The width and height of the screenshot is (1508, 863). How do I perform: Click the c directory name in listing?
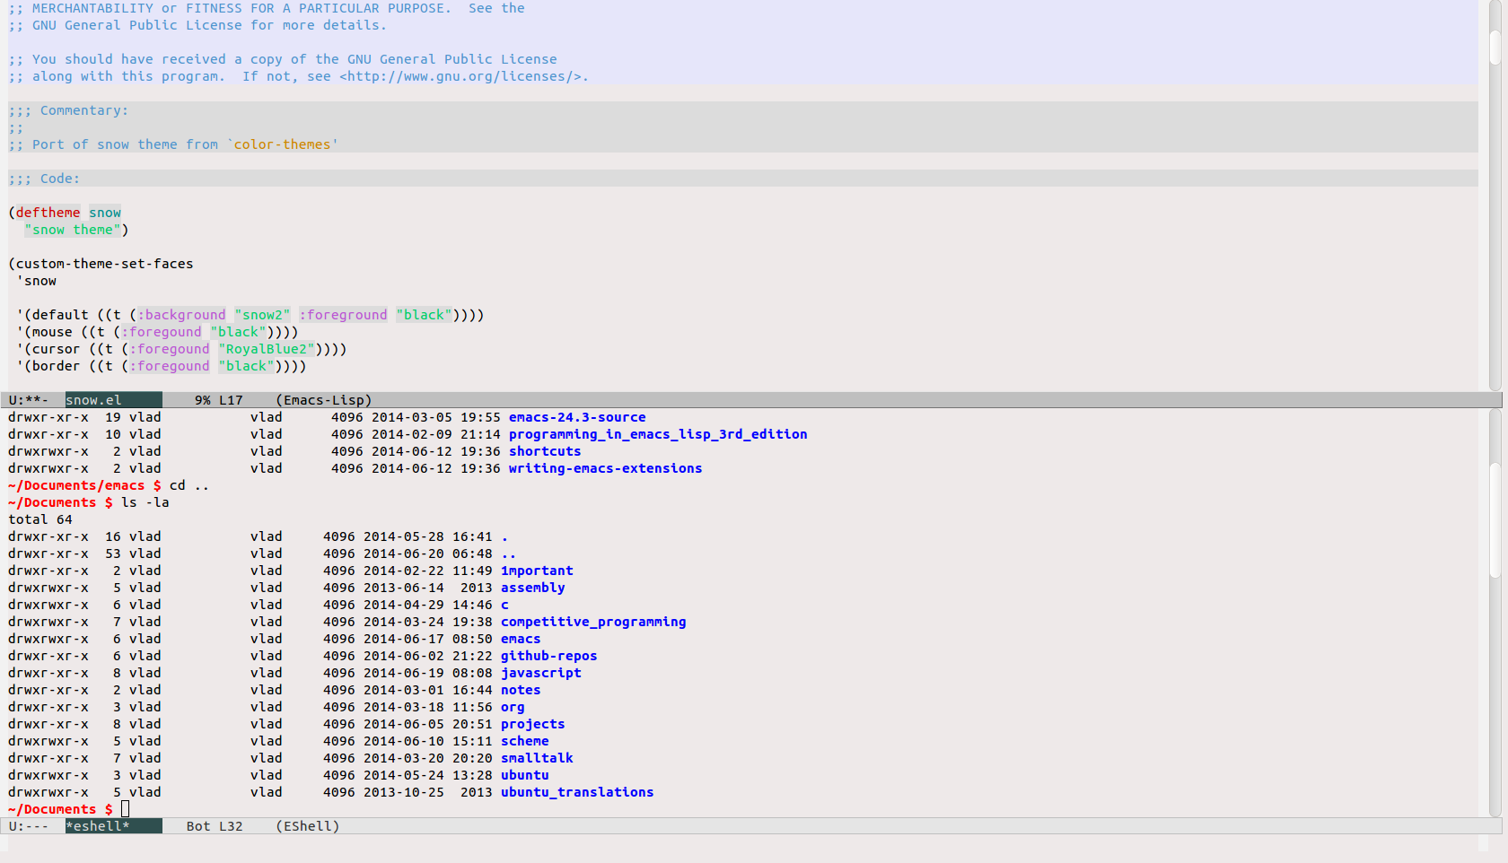click(x=504, y=605)
